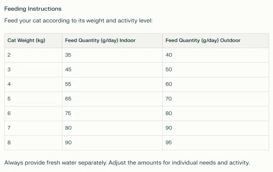Viewport: 273px width, 172px height.
Task: Click indoor quantity 90 for 8 kg
Action: coord(112,143)
